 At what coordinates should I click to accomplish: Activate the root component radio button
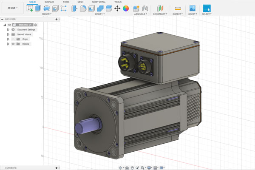(x=35, y=25)
